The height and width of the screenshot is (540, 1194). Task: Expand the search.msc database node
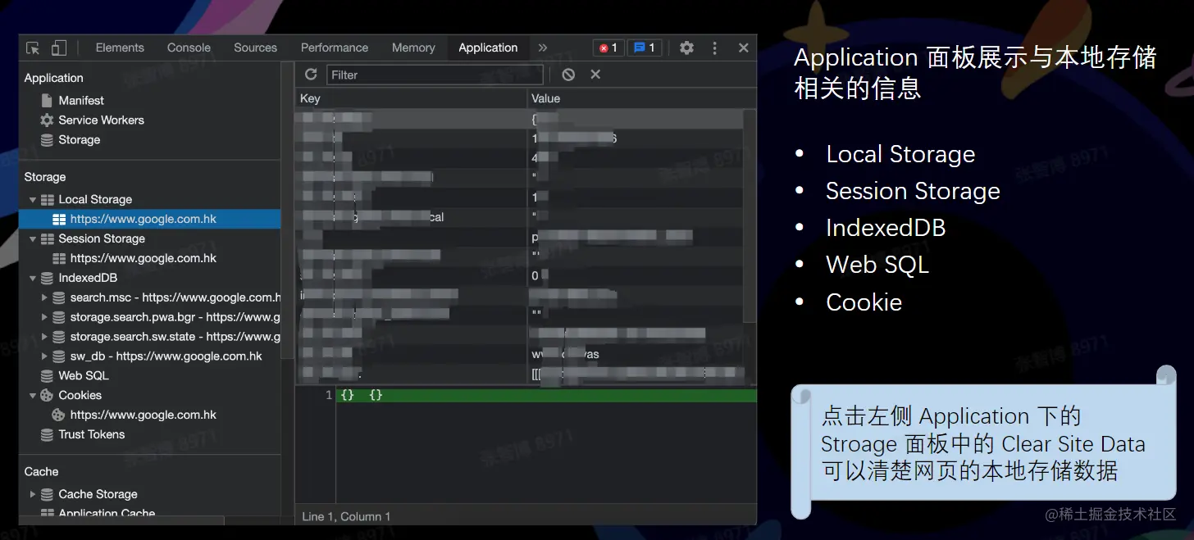(44, 297)
